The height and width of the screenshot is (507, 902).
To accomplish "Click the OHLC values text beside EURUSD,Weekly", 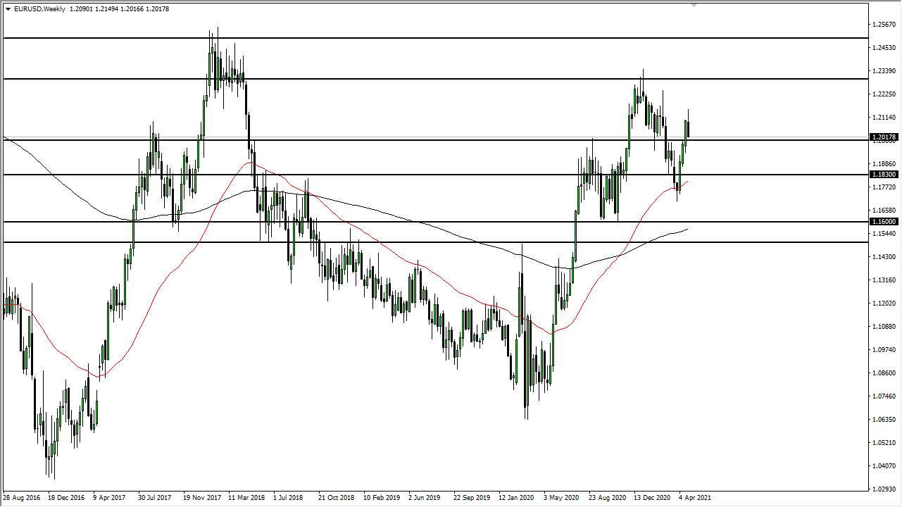I will pos(116,8).
